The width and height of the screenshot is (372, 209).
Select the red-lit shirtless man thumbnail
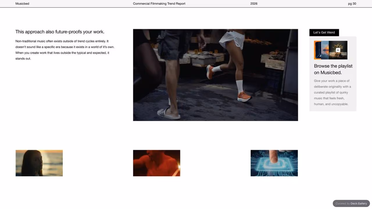click(x=157, y=163)
